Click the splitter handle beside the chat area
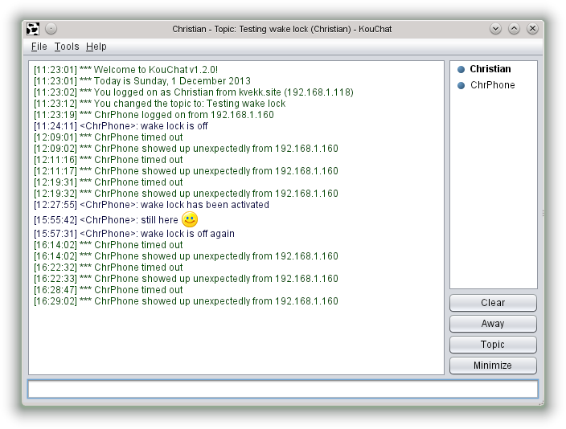The width and height of the screenshot is (566, 429). tap(543, 213)
